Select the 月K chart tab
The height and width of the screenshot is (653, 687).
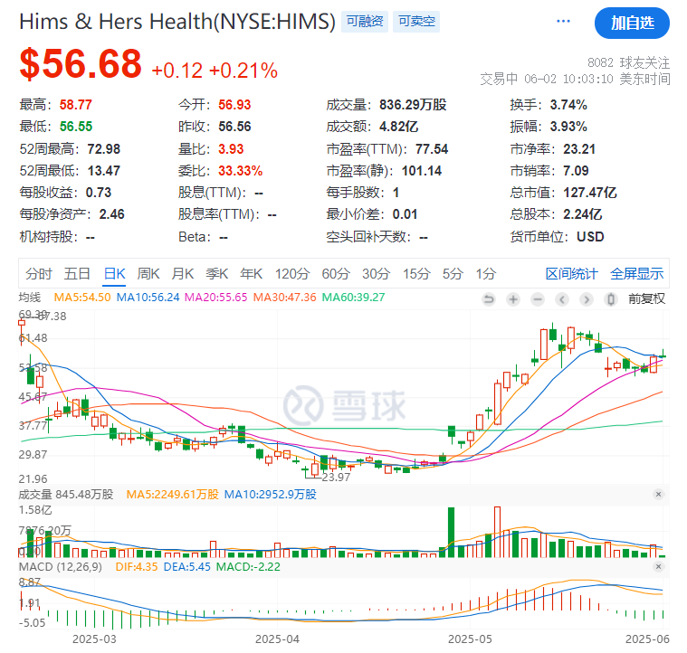[x=182, y=274]
